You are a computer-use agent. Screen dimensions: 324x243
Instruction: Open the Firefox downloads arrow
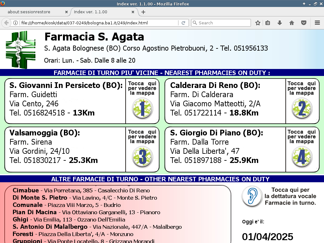(x=279, y=23)
